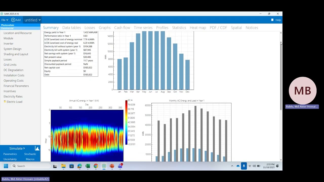Click the results chart icon beside Simulate
324x182 pixels.
[37, 148]
